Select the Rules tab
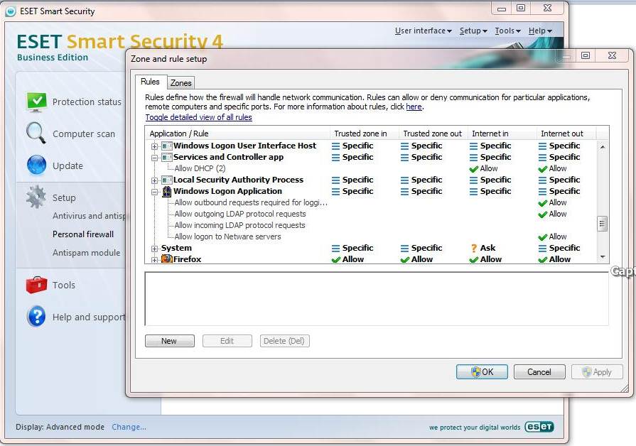 click(x=150, y=82)
